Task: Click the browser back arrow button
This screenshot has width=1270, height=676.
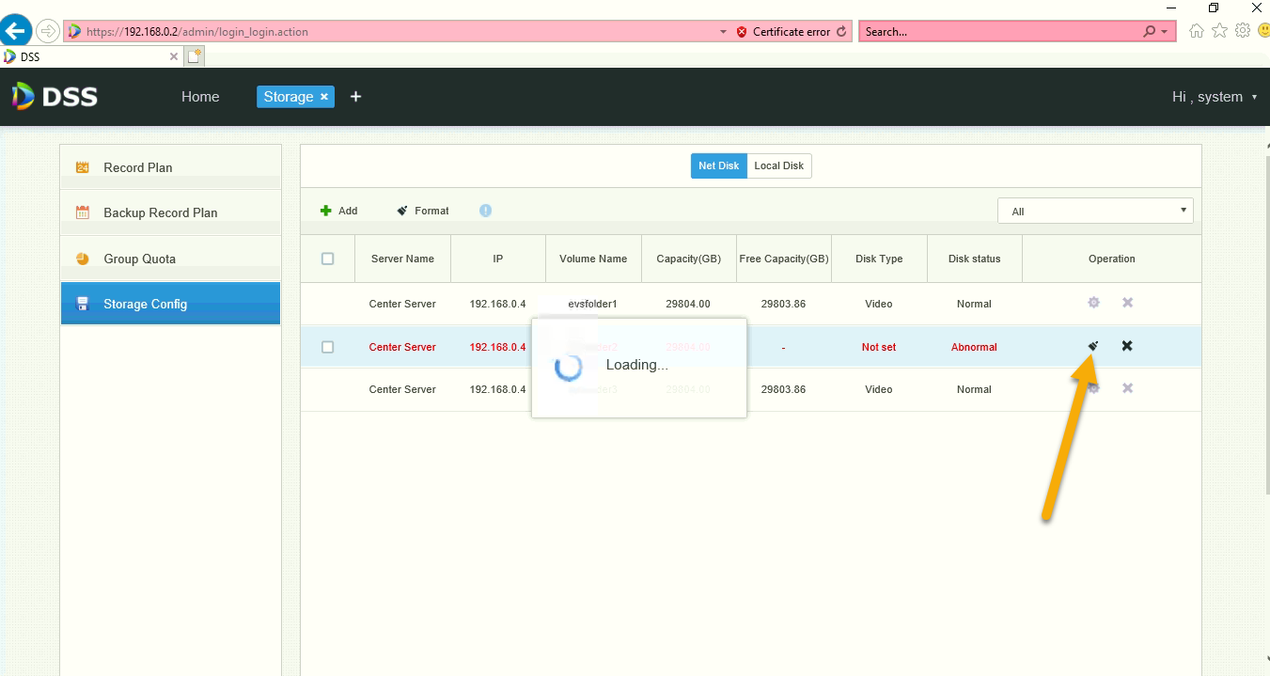Action: (x=16, y=31)
